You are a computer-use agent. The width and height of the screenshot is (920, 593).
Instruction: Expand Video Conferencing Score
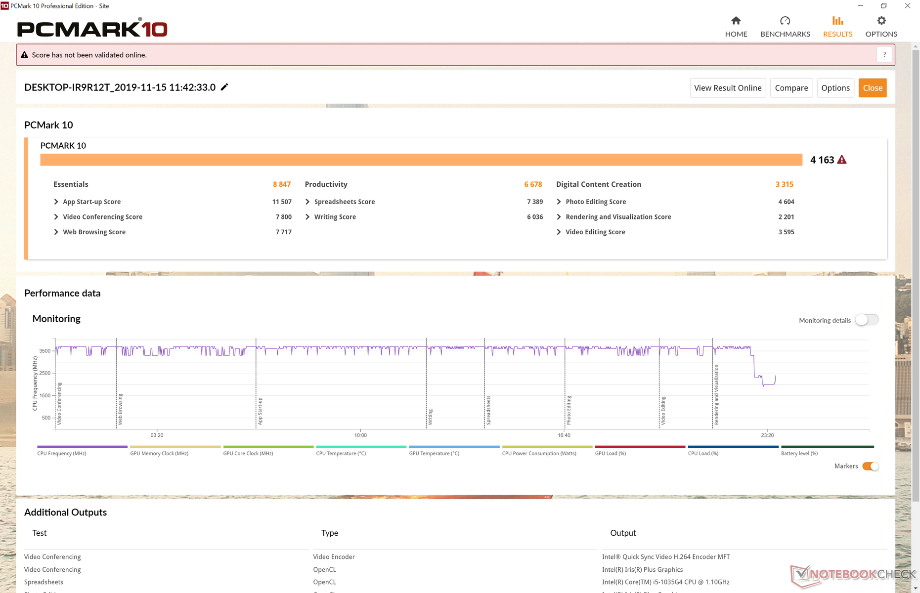pos(56,217)
